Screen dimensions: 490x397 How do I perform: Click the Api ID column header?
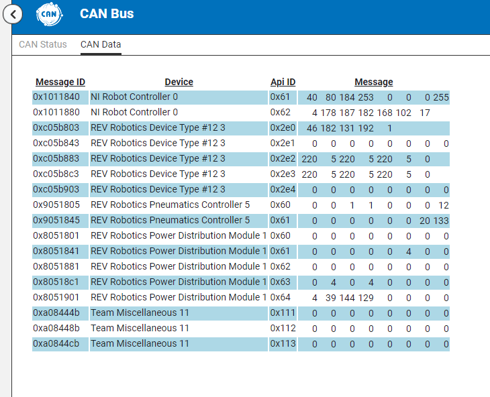[283, 82]
